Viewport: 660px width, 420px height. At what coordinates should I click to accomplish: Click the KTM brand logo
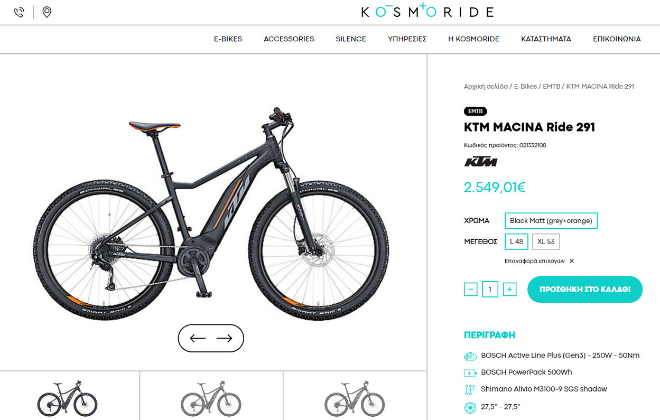(481, 162)
